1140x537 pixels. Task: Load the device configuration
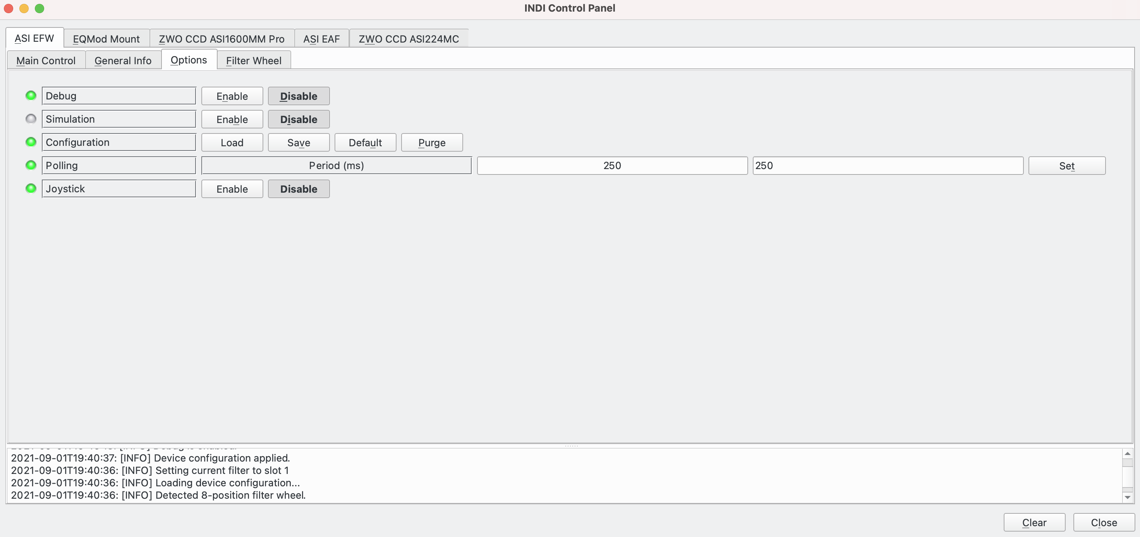tap(232, 142)
